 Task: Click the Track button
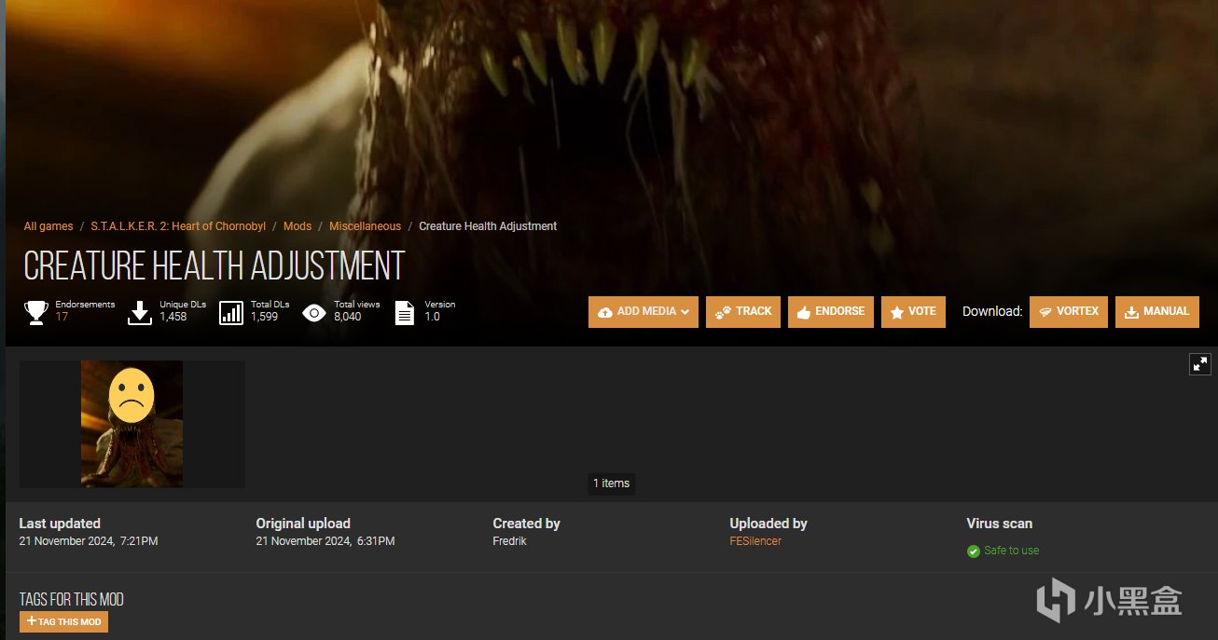point(743,312)
